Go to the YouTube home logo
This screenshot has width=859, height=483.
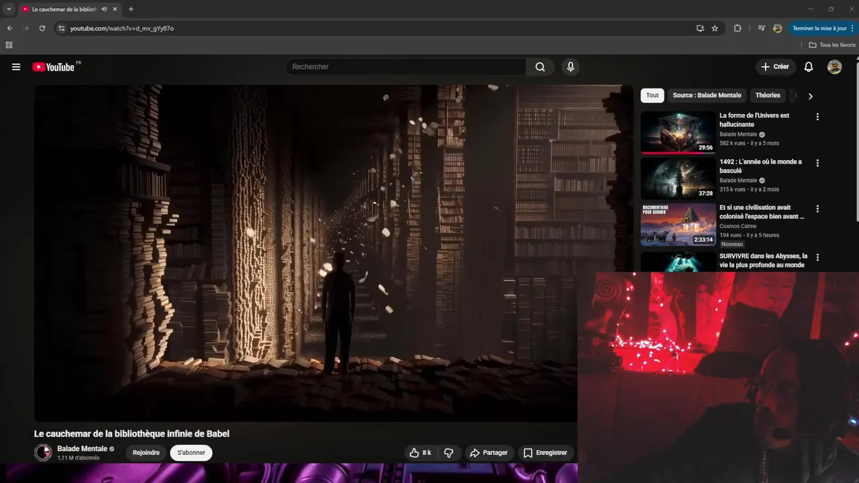pos(53,67)
